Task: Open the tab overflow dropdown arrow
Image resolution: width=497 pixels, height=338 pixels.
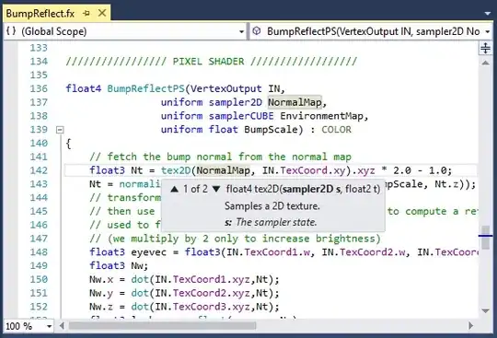Action: point(488,13)
